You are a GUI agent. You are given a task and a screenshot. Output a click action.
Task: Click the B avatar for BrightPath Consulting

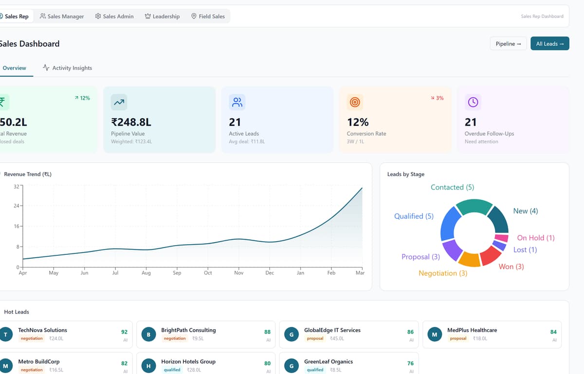148,335
